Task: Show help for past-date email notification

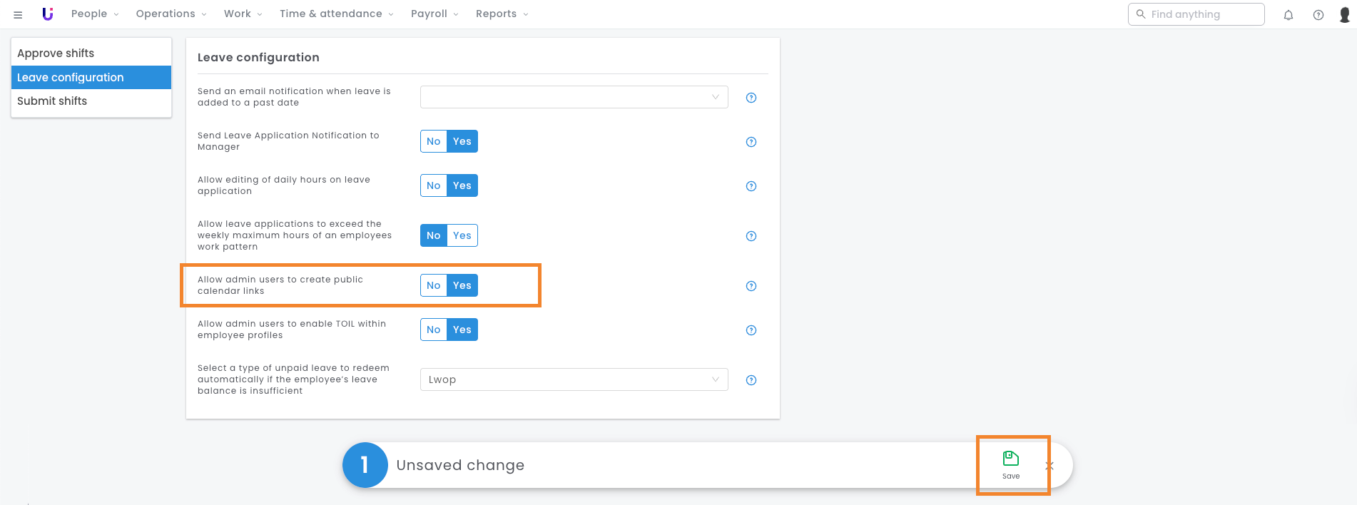Action: pos(751,98)
